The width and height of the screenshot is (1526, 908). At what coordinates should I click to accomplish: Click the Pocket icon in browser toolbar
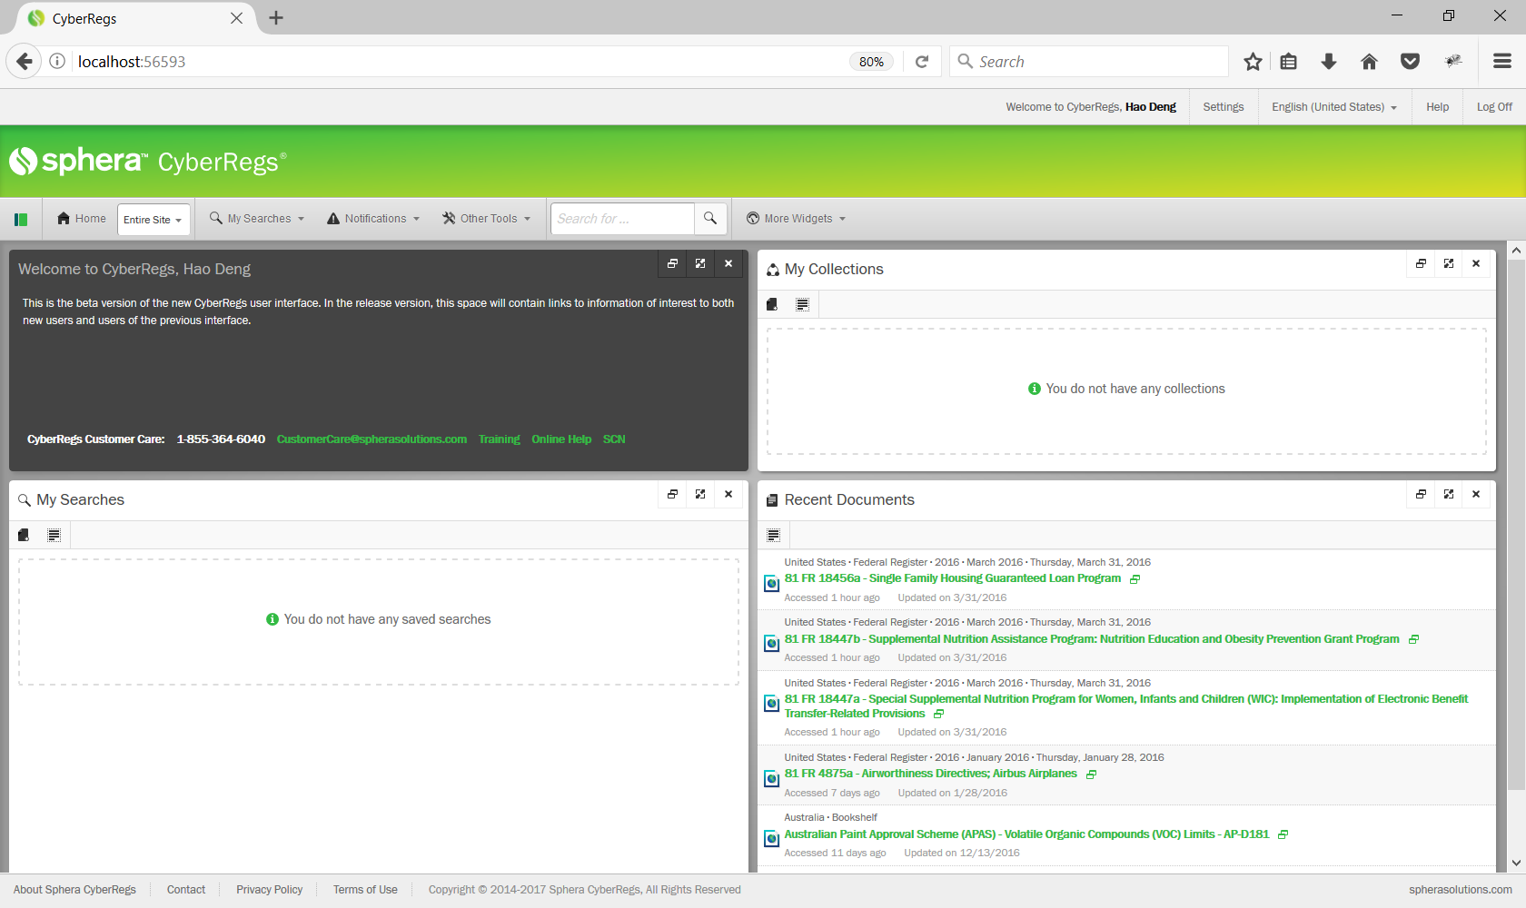[x=1410, y=62]
